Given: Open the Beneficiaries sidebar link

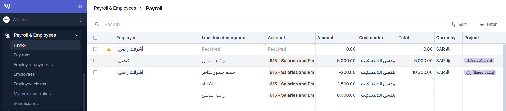Looking at the screenshot, I should pos(26,103).
